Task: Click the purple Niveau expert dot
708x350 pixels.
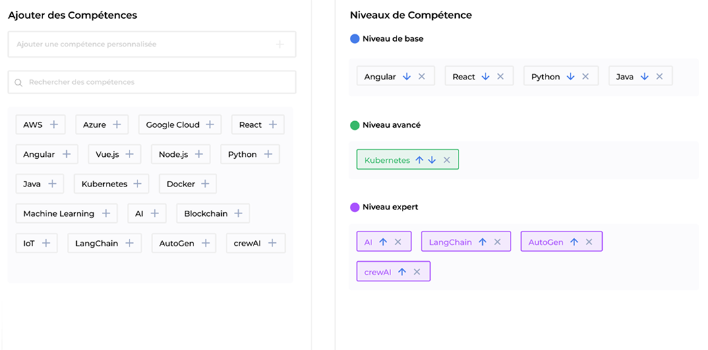Action: [355, 207]
